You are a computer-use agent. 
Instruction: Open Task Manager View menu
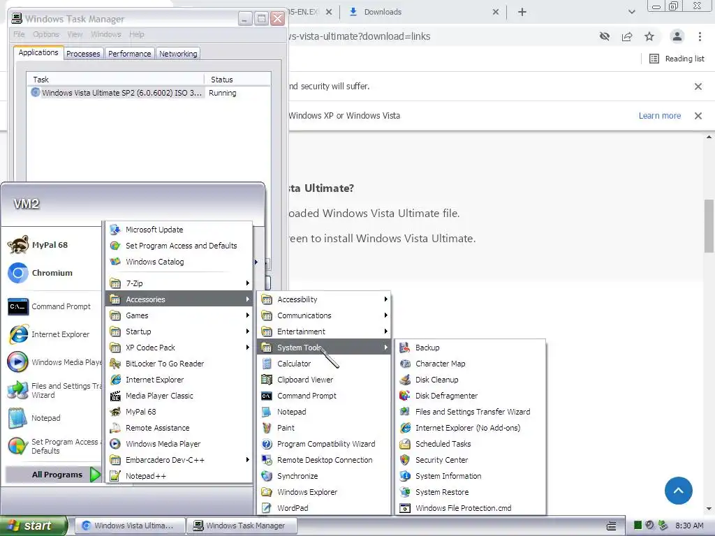75,34
